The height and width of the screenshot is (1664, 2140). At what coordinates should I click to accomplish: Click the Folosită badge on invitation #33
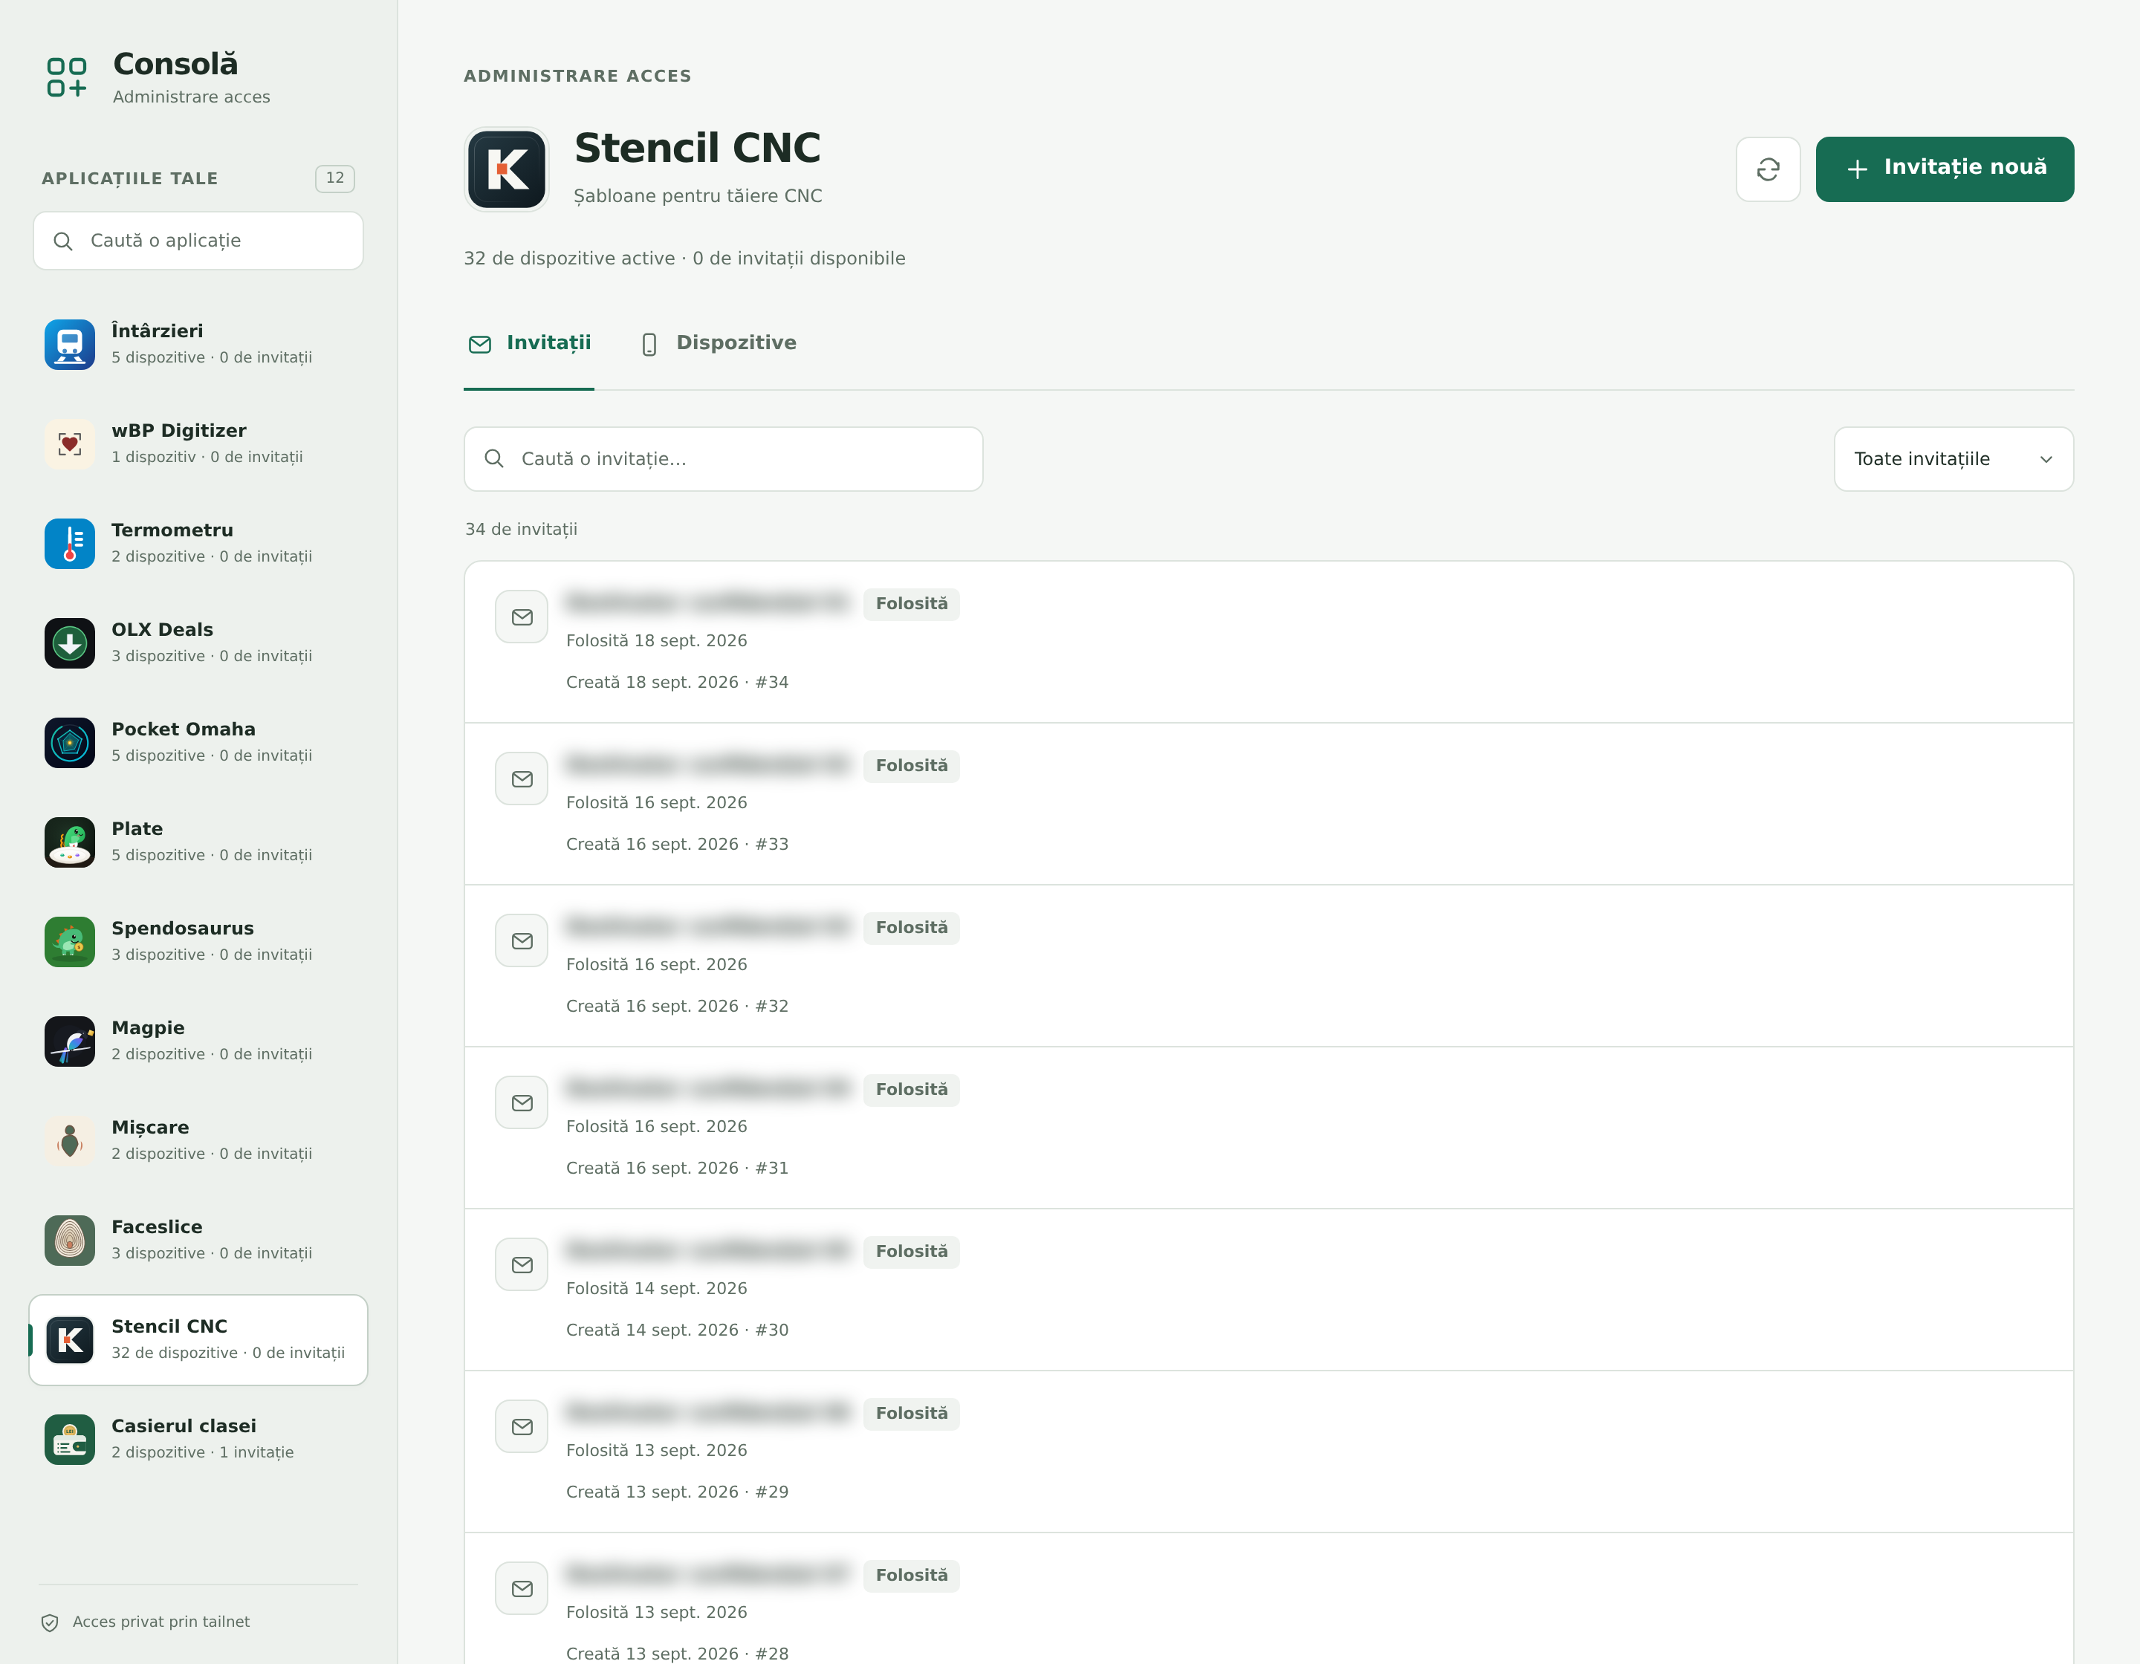pos(911,766)
